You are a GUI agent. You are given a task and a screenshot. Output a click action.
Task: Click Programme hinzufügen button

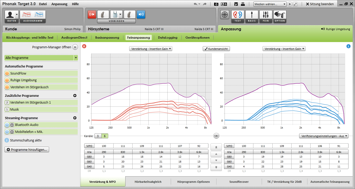(27, 150)
